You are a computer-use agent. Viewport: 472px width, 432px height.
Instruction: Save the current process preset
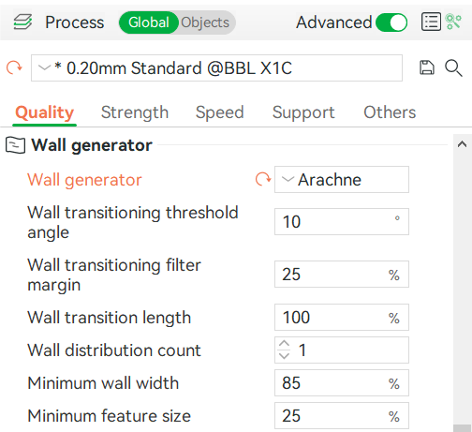coord(427,67)
